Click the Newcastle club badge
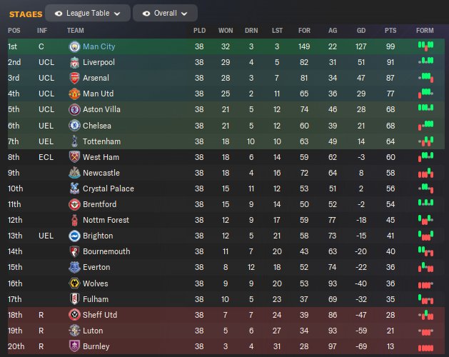 click(x=74, y=173)
